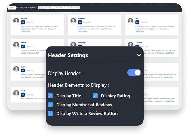Click Fred's rating badge 9.0
Screen dimensions: 189x136
23,95
